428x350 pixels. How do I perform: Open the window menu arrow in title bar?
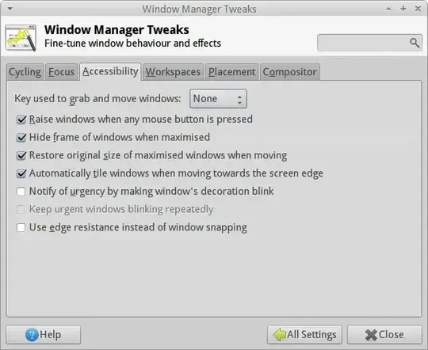[x=10, y=9]
